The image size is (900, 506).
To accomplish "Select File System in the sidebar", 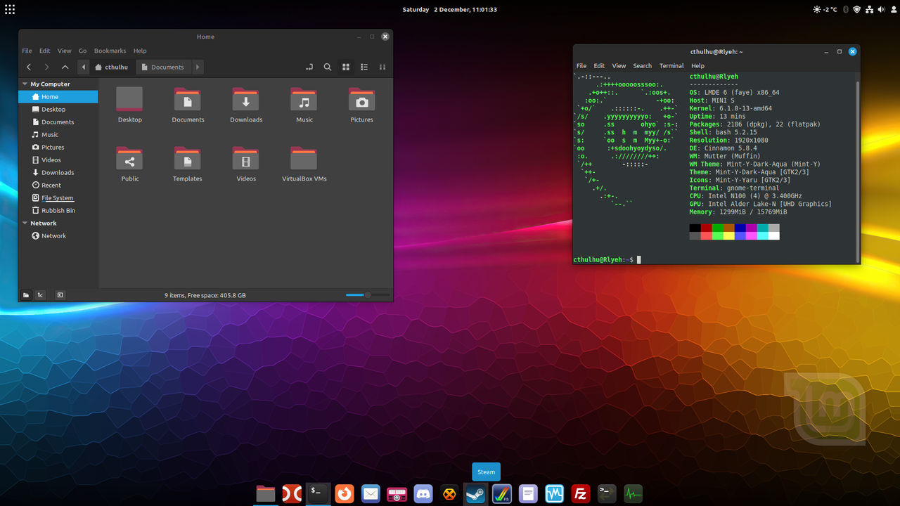I will click(57, 198).
